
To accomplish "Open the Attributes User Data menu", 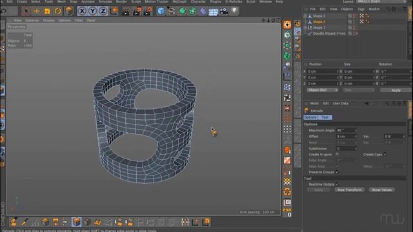I will (341, 103).
